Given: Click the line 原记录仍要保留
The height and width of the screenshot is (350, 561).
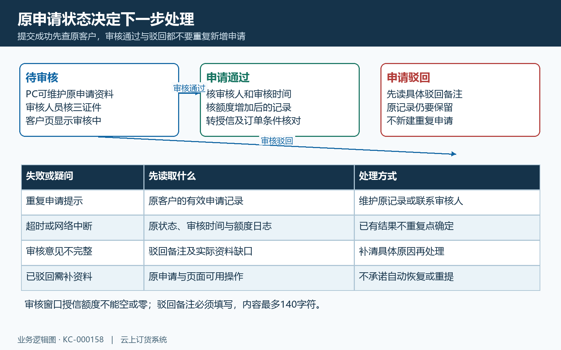Looking at the screenshot, I should 420,107.
